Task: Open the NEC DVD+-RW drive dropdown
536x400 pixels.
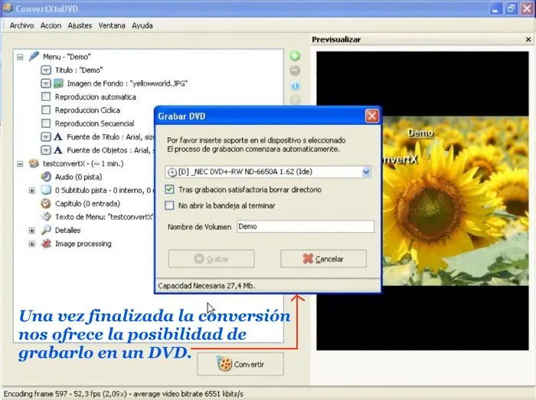Action: (366, 172)
